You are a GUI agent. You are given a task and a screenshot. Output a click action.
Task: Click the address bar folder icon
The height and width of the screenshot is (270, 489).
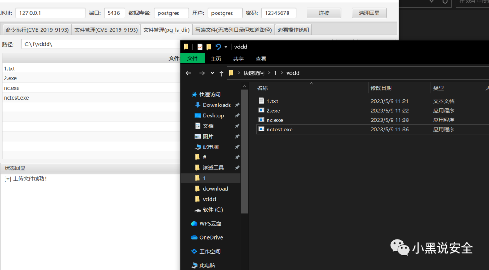[x=231, y=73]
